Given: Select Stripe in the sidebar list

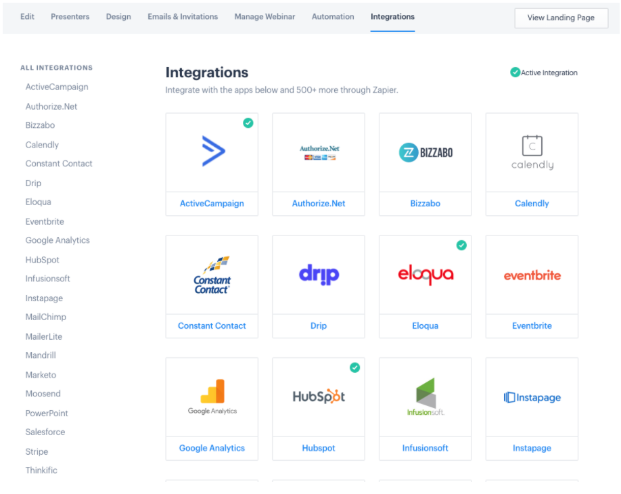Looking at the screenshot, I should (x=37, y=451).
